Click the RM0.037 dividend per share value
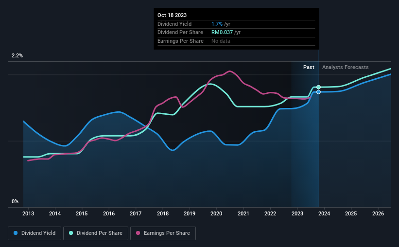 222,33
